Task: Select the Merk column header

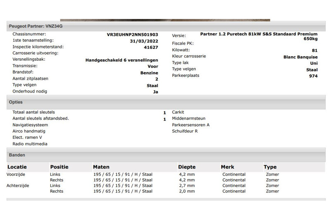Action: tap(227, 167)
